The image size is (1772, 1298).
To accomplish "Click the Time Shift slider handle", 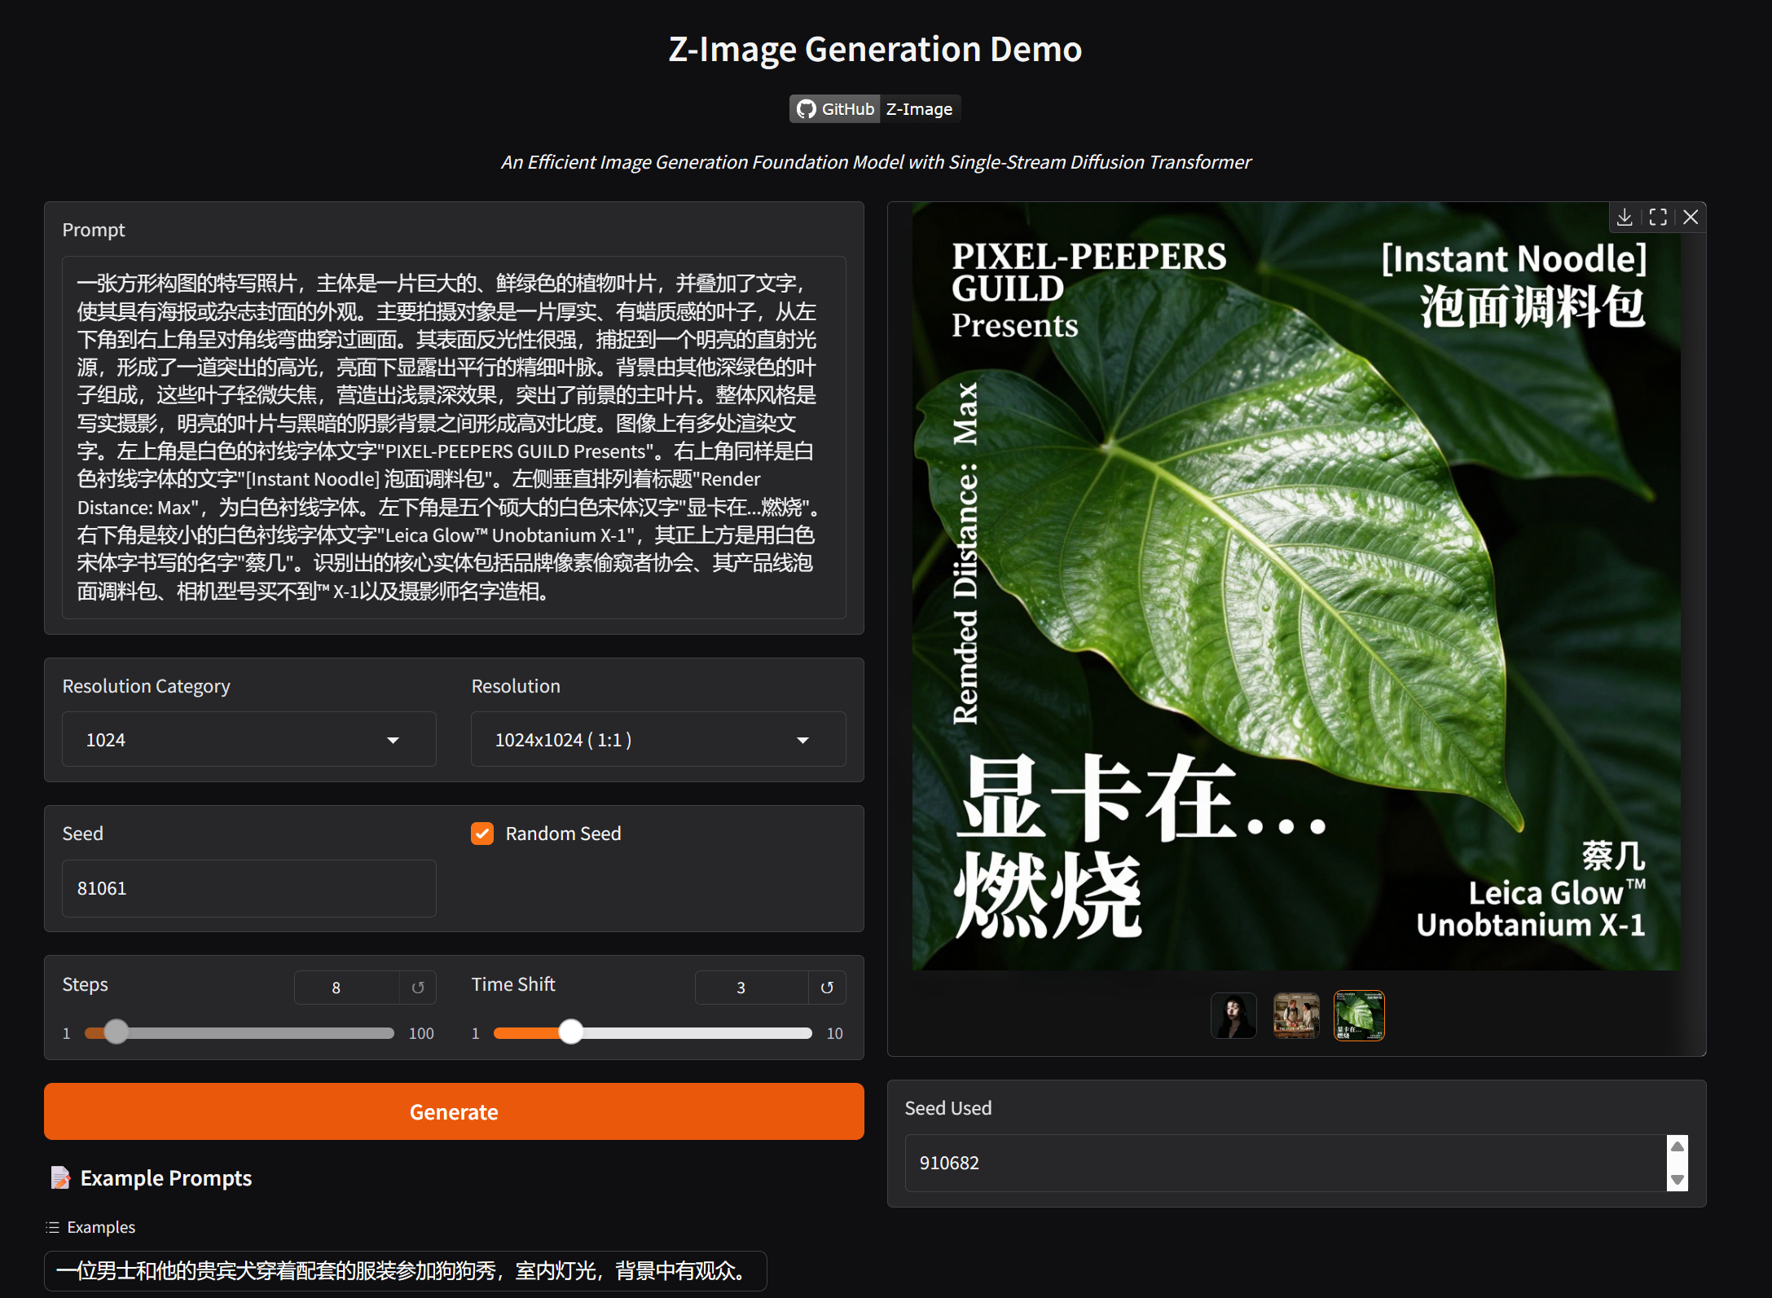I will 571,1032.
